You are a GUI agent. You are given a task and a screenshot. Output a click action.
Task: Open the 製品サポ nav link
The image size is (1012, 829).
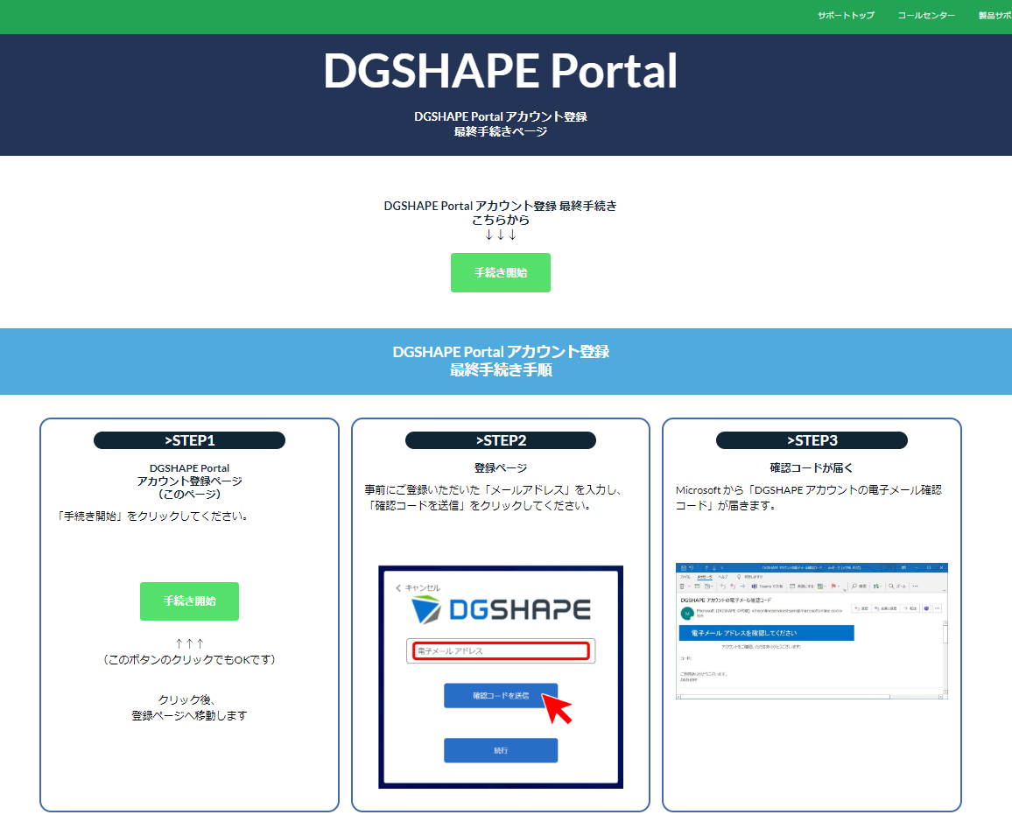[994, 16]
